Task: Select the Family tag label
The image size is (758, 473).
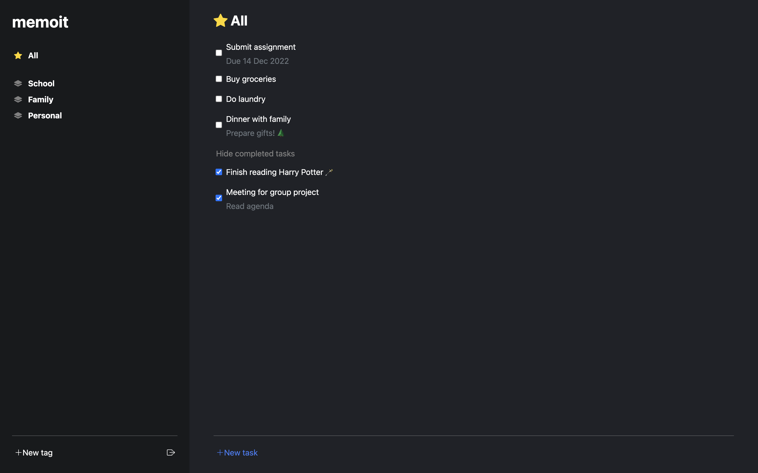Action: (40, 100)
